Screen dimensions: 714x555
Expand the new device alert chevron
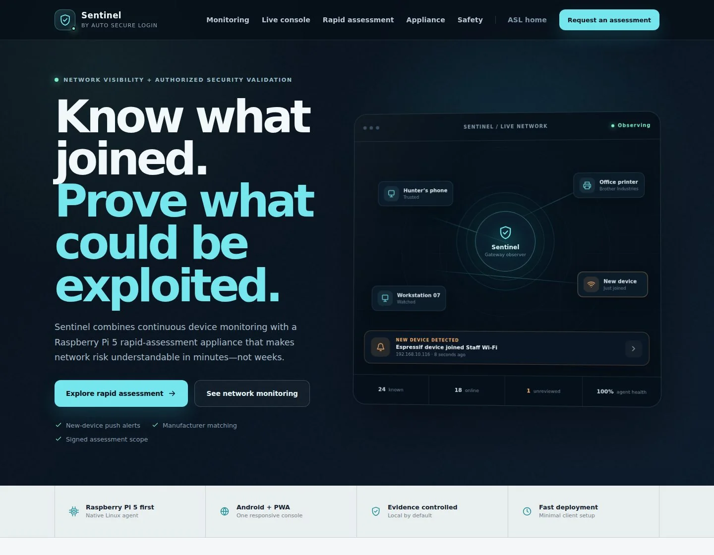[x=633, y=349]
